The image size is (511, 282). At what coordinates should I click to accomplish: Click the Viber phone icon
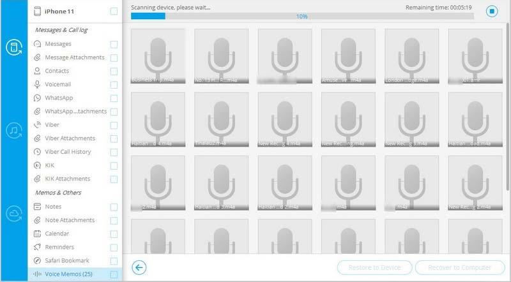point(38,124)
